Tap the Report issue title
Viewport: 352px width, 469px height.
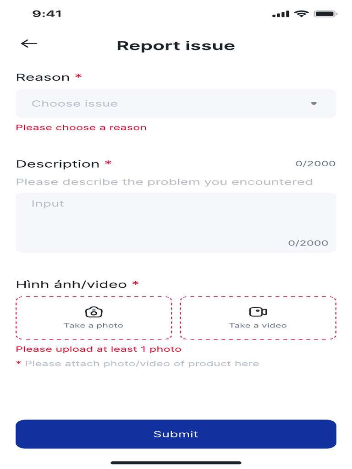(176, 46)
